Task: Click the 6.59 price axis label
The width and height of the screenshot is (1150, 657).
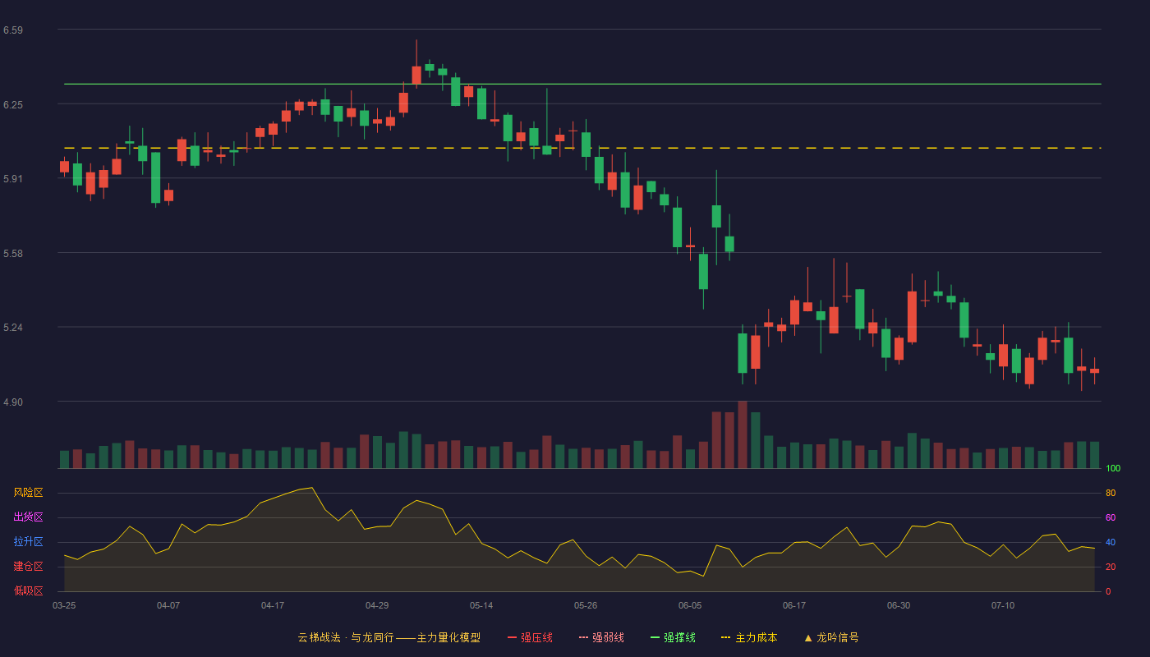Action: 13,30
